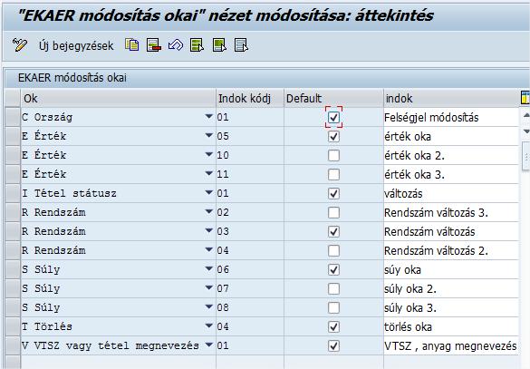Screen dimensions: 530x369
Task: Click the scrollbar down arrow
Action: pyautogui.click(x=526, y=131)
